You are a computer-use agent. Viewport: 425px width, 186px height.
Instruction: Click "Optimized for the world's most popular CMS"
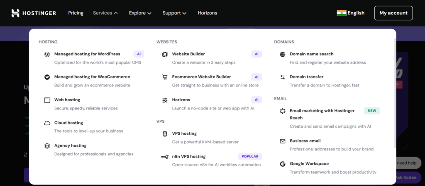[98, 63]
